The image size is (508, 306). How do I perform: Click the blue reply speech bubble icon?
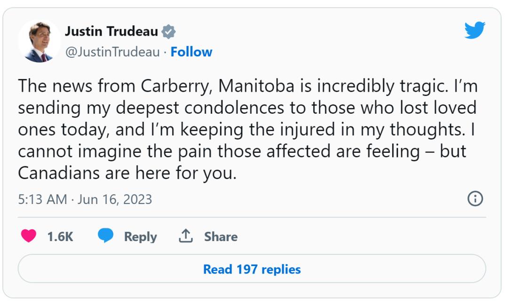106,235
